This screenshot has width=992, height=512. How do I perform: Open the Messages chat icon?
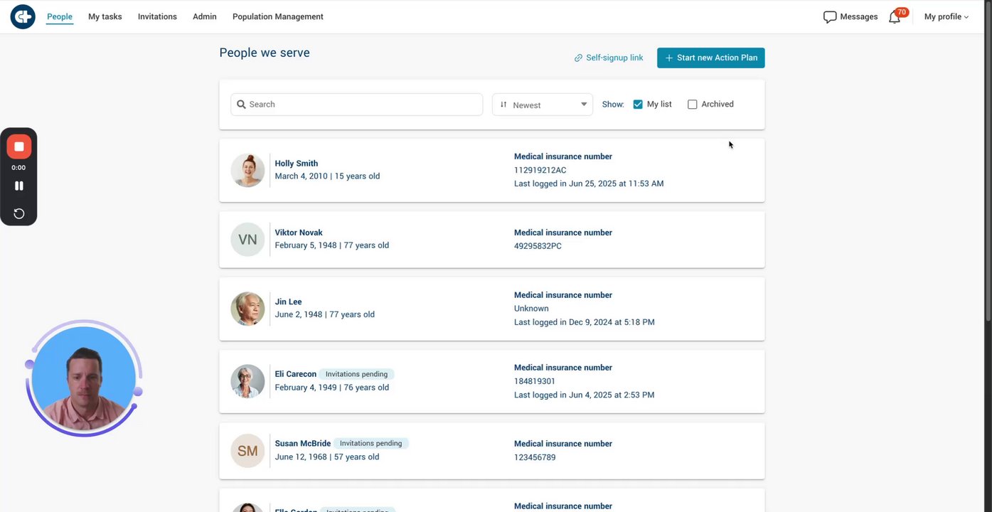point(829,17)
